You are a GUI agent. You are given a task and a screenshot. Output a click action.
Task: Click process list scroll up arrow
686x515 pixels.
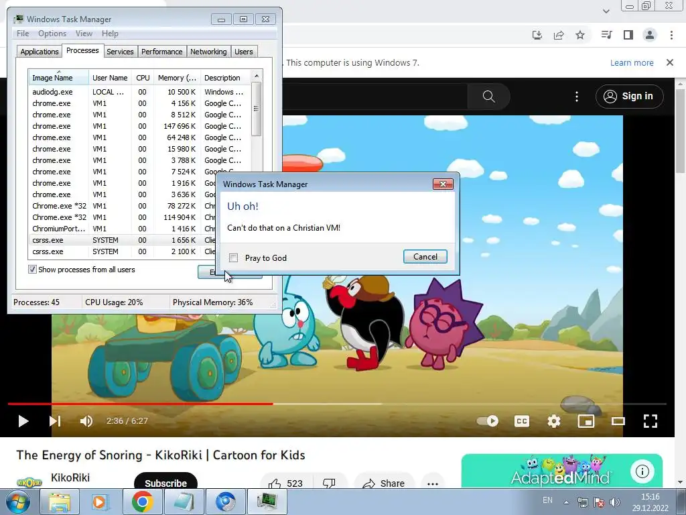[257, 76]
